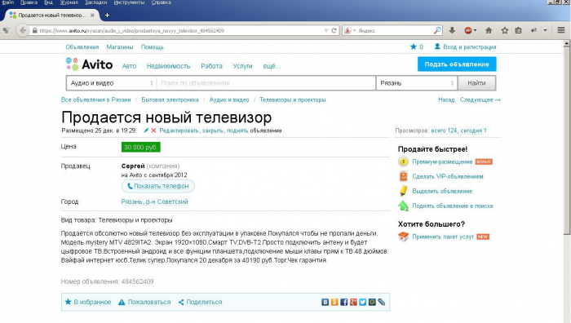Select the 'Продается новый телевизор' browser tab

(x=51, y=15)
